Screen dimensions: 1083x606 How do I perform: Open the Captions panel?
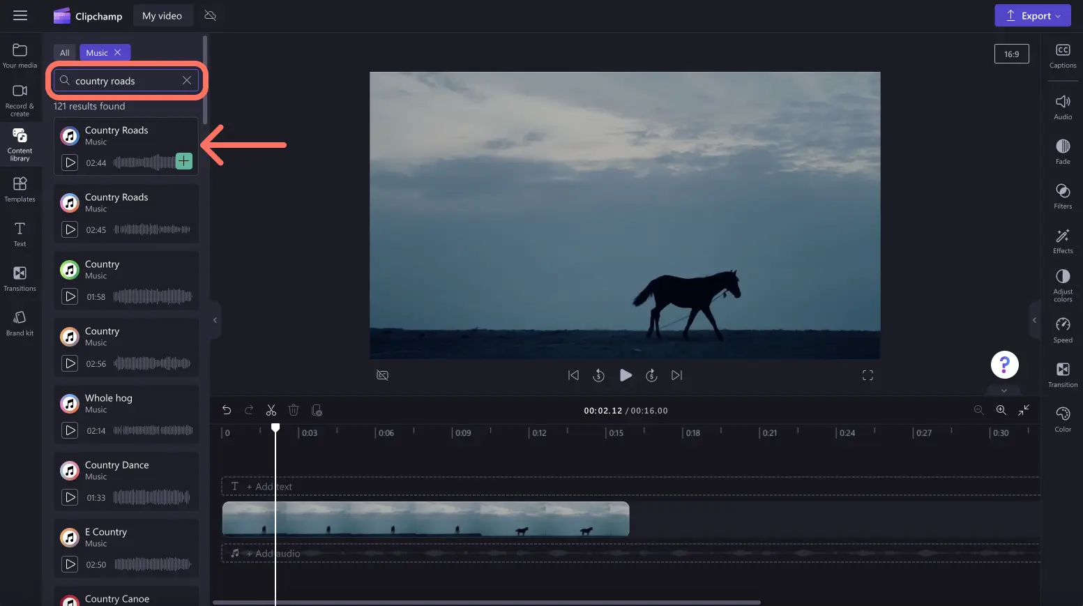coord(1063,56)
